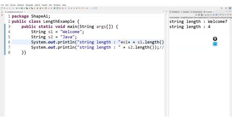Screen dimensions: 232x130
Task: Expand the Coverage dropdown arrow
Action: (x=29, y=8)
